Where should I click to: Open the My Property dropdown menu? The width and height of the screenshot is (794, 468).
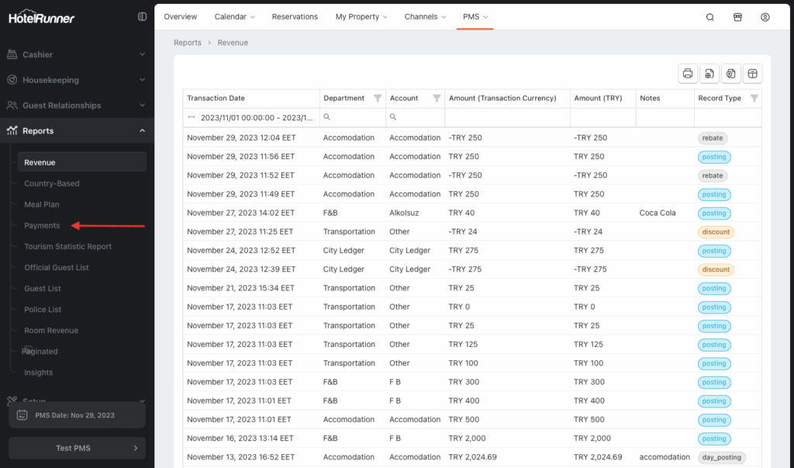click(x=361, y=16)
